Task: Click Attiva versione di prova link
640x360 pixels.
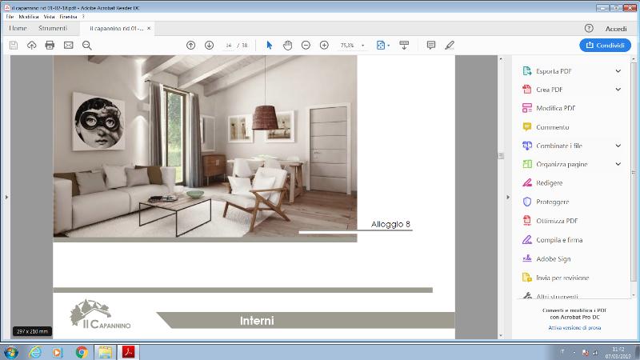Action: click(x=574, y=328)
